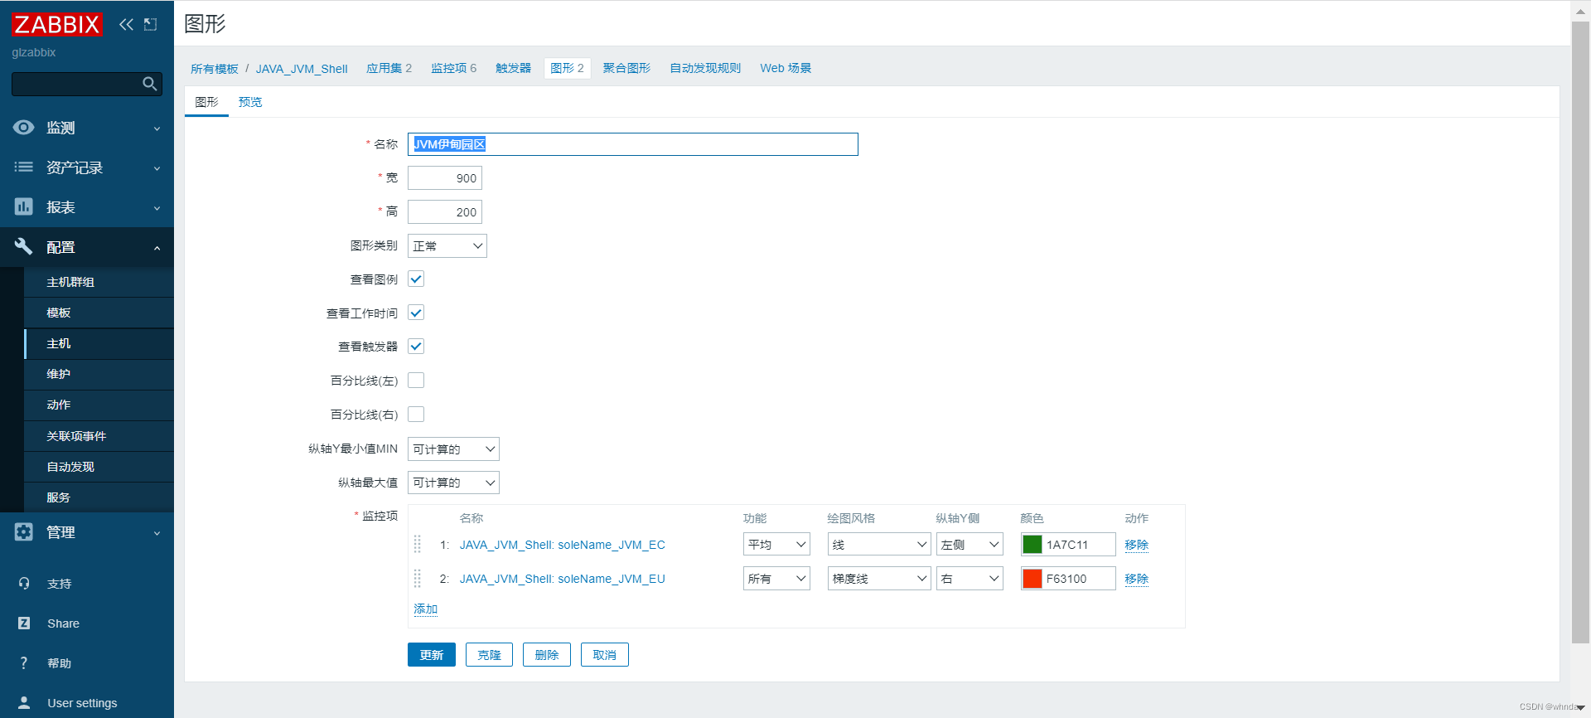Enable the 百分比线(左) checkbox
This screenshot has height=718, width=1591.
click(x=416, y=381)
